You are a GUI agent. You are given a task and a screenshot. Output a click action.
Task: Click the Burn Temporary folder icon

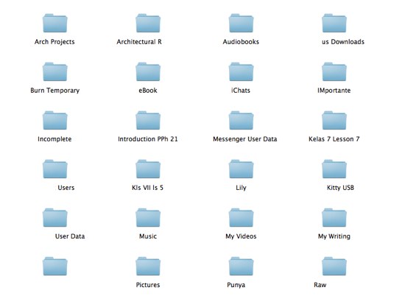point(55,72)
